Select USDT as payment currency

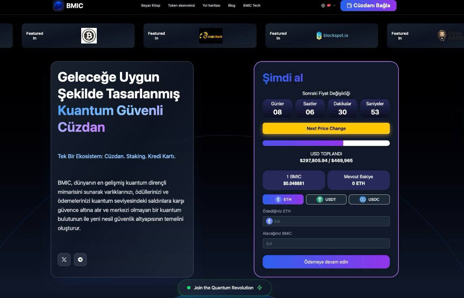[326, 199]
